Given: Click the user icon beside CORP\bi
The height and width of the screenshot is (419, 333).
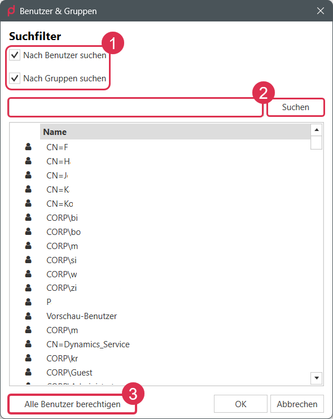Looking at the screenshot, I should [28, 217].
